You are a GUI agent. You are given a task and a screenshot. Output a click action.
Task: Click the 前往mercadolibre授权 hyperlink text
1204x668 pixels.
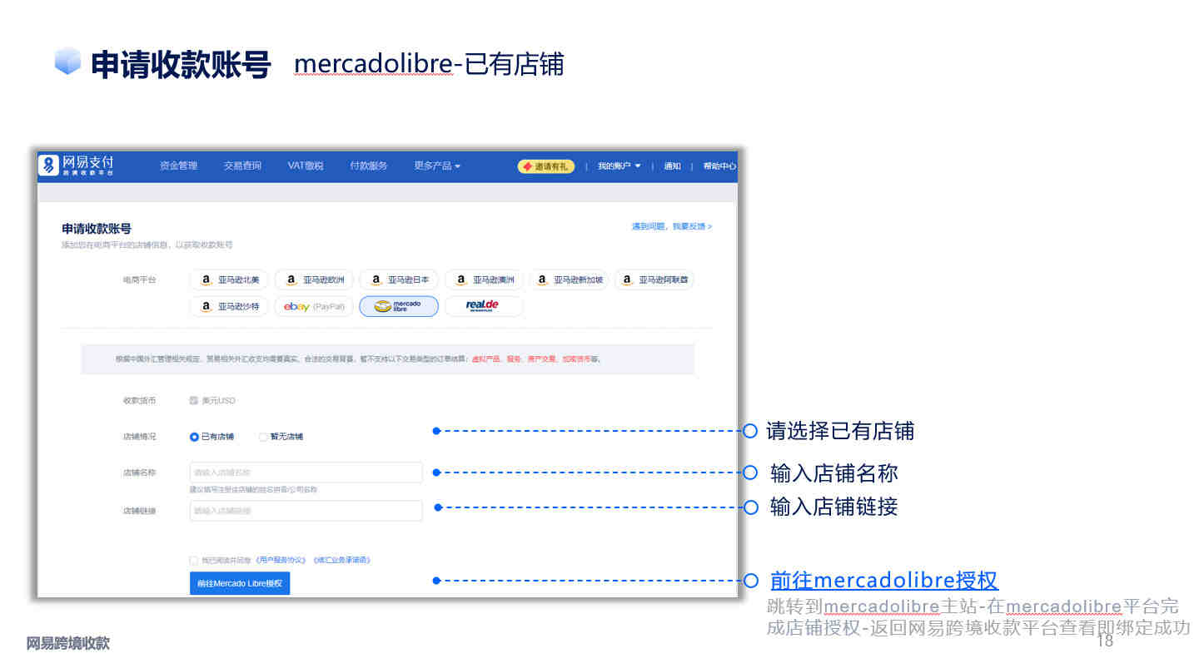click(x=884, y=581)
